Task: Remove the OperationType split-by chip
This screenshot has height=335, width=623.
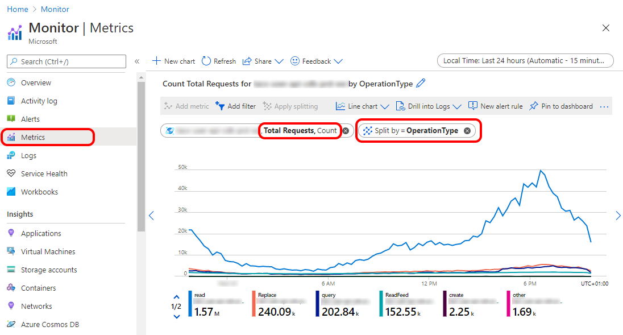Action: pyautogui.click(x=467, y=131)
